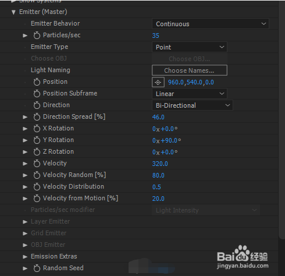Edit Velocity Random value 80.0
285x276 pixels.
tap(158, 175)
